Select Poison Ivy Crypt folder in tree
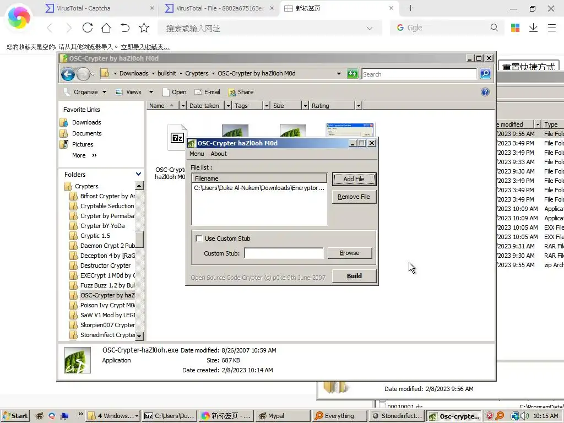 click(x=102, y=305)
